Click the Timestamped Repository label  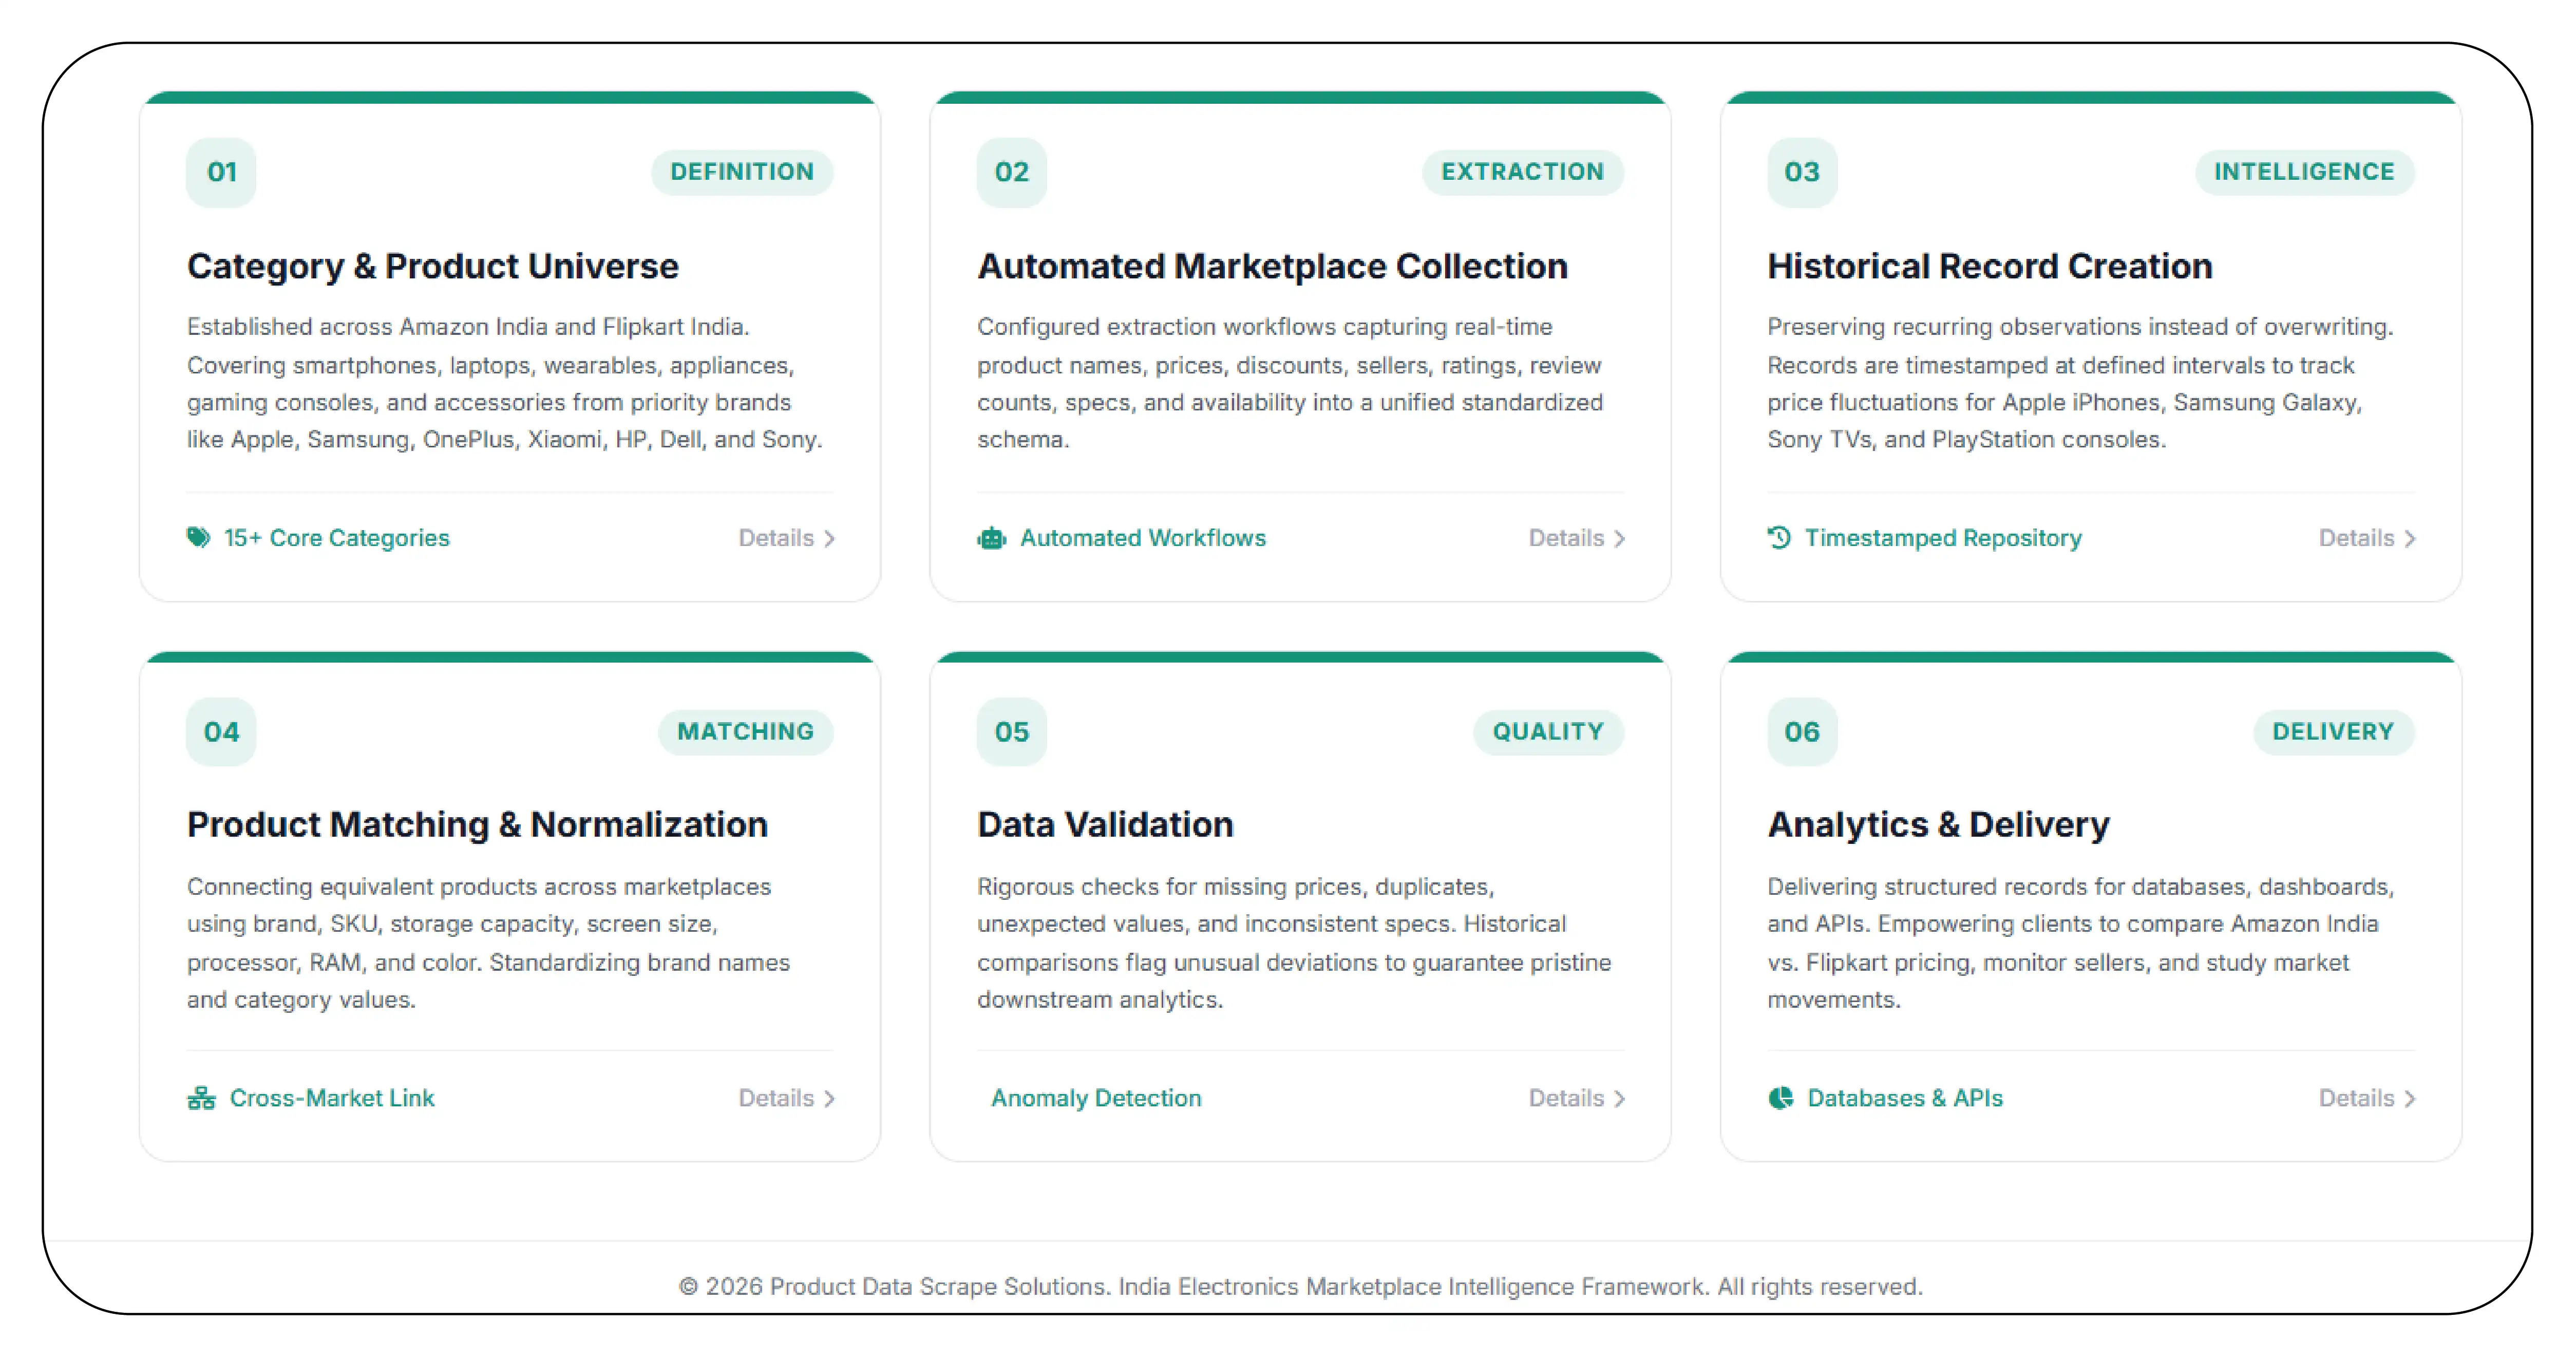click(x=1943, y=538)
